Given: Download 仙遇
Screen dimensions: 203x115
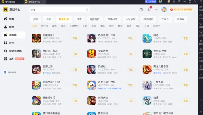Looking at the screenshot, I should click(186, 101).
